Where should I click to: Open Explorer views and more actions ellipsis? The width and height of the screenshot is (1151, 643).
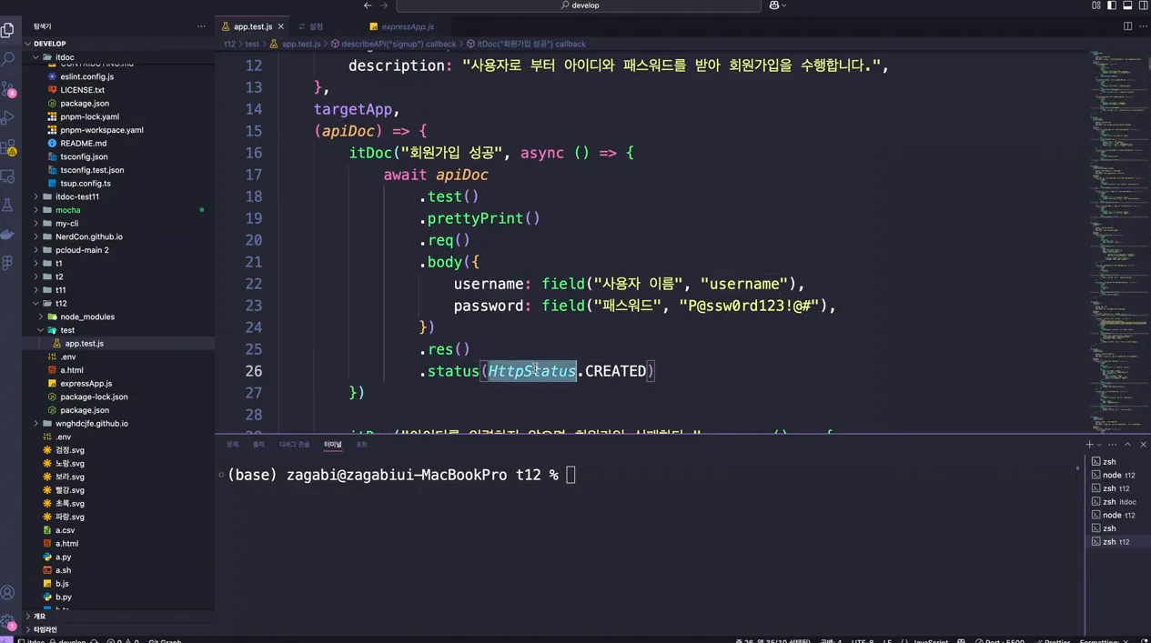click(x=201, y=26)
